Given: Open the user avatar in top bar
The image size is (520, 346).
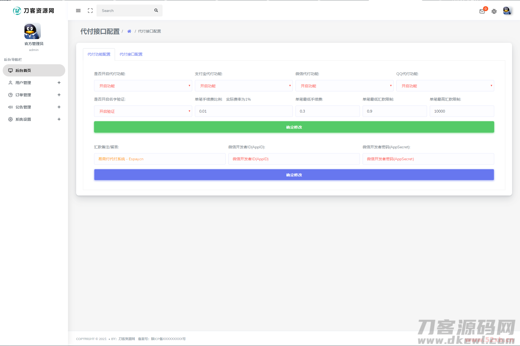Looking at the screenshot, I should (x=507, y=11).
